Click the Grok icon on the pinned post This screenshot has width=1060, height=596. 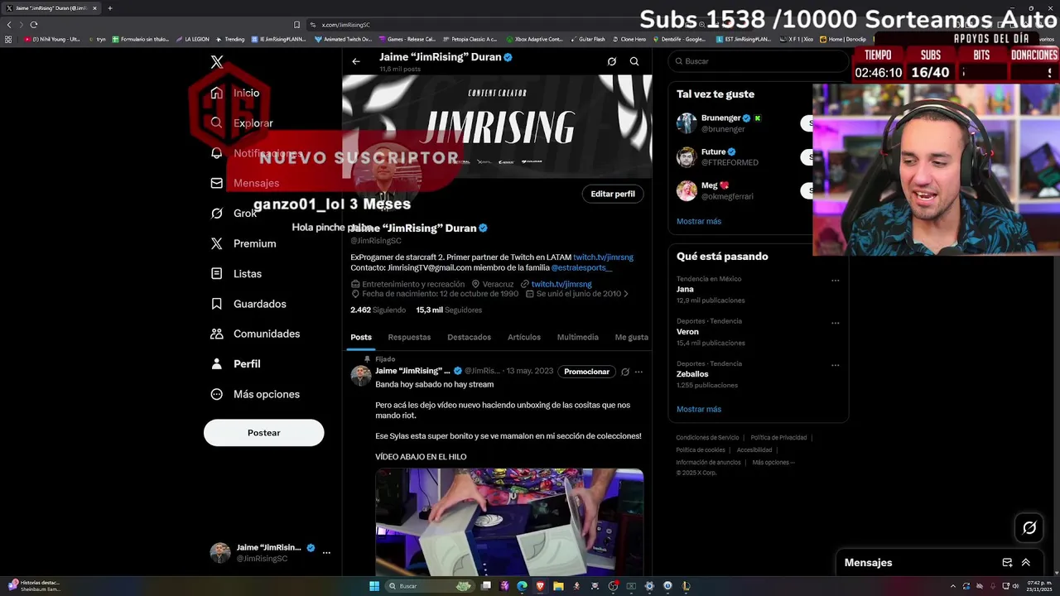pos(625,372)
